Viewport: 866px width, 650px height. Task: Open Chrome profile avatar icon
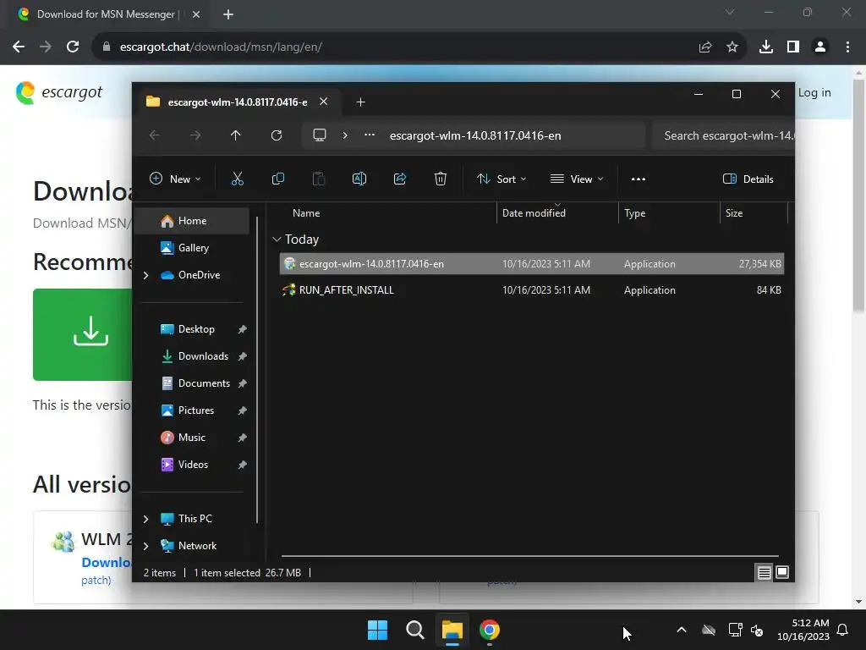pos(820,47)
